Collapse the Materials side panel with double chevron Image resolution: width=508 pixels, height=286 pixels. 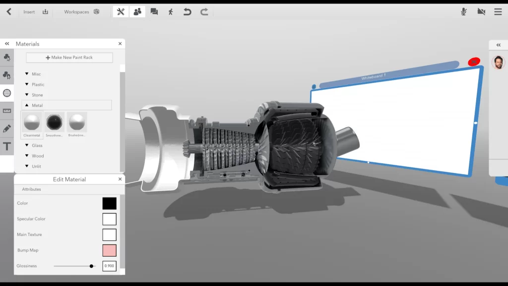coord(7,44)
